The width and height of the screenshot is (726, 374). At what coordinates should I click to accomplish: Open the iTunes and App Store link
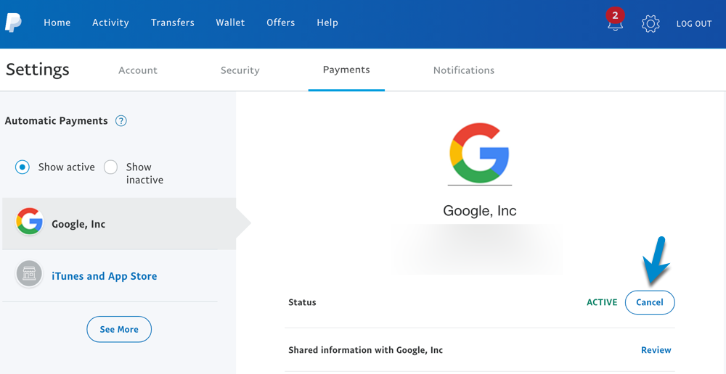(x=104, y=276)
